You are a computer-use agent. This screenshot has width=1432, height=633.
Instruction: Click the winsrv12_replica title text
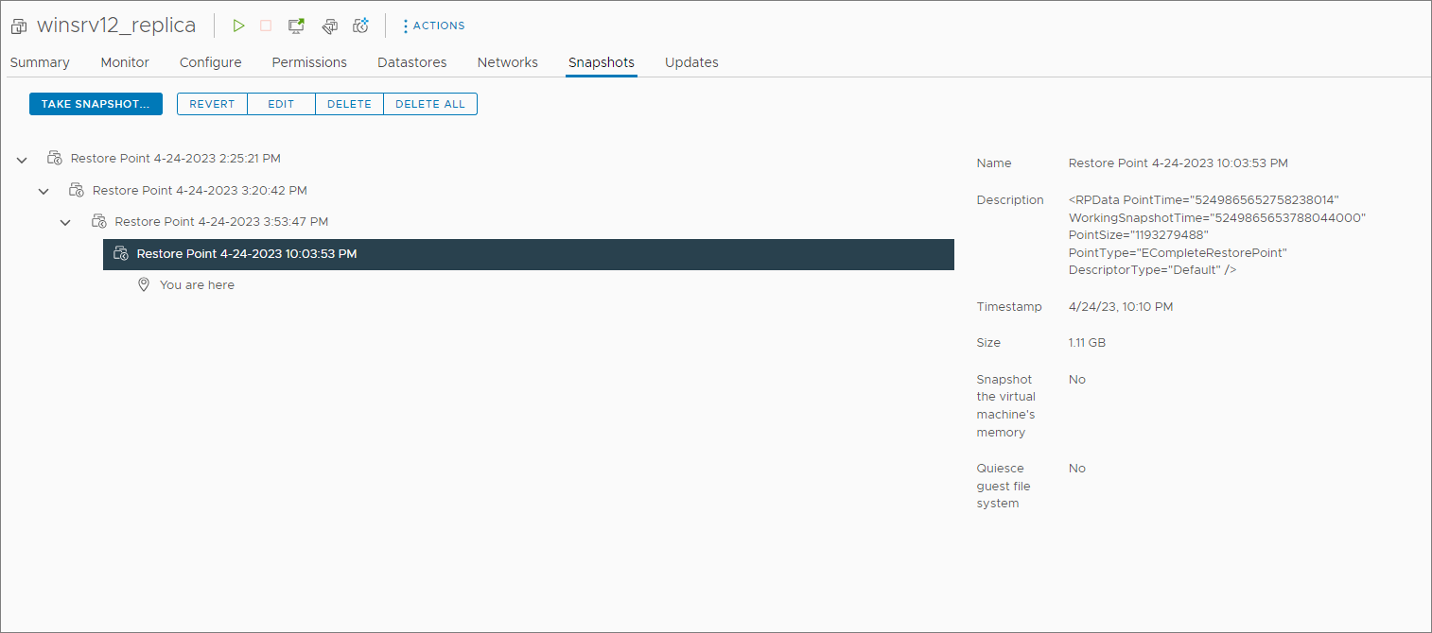point(116,26)
